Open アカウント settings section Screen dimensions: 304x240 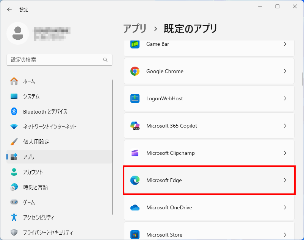click(x=59, y=172)
